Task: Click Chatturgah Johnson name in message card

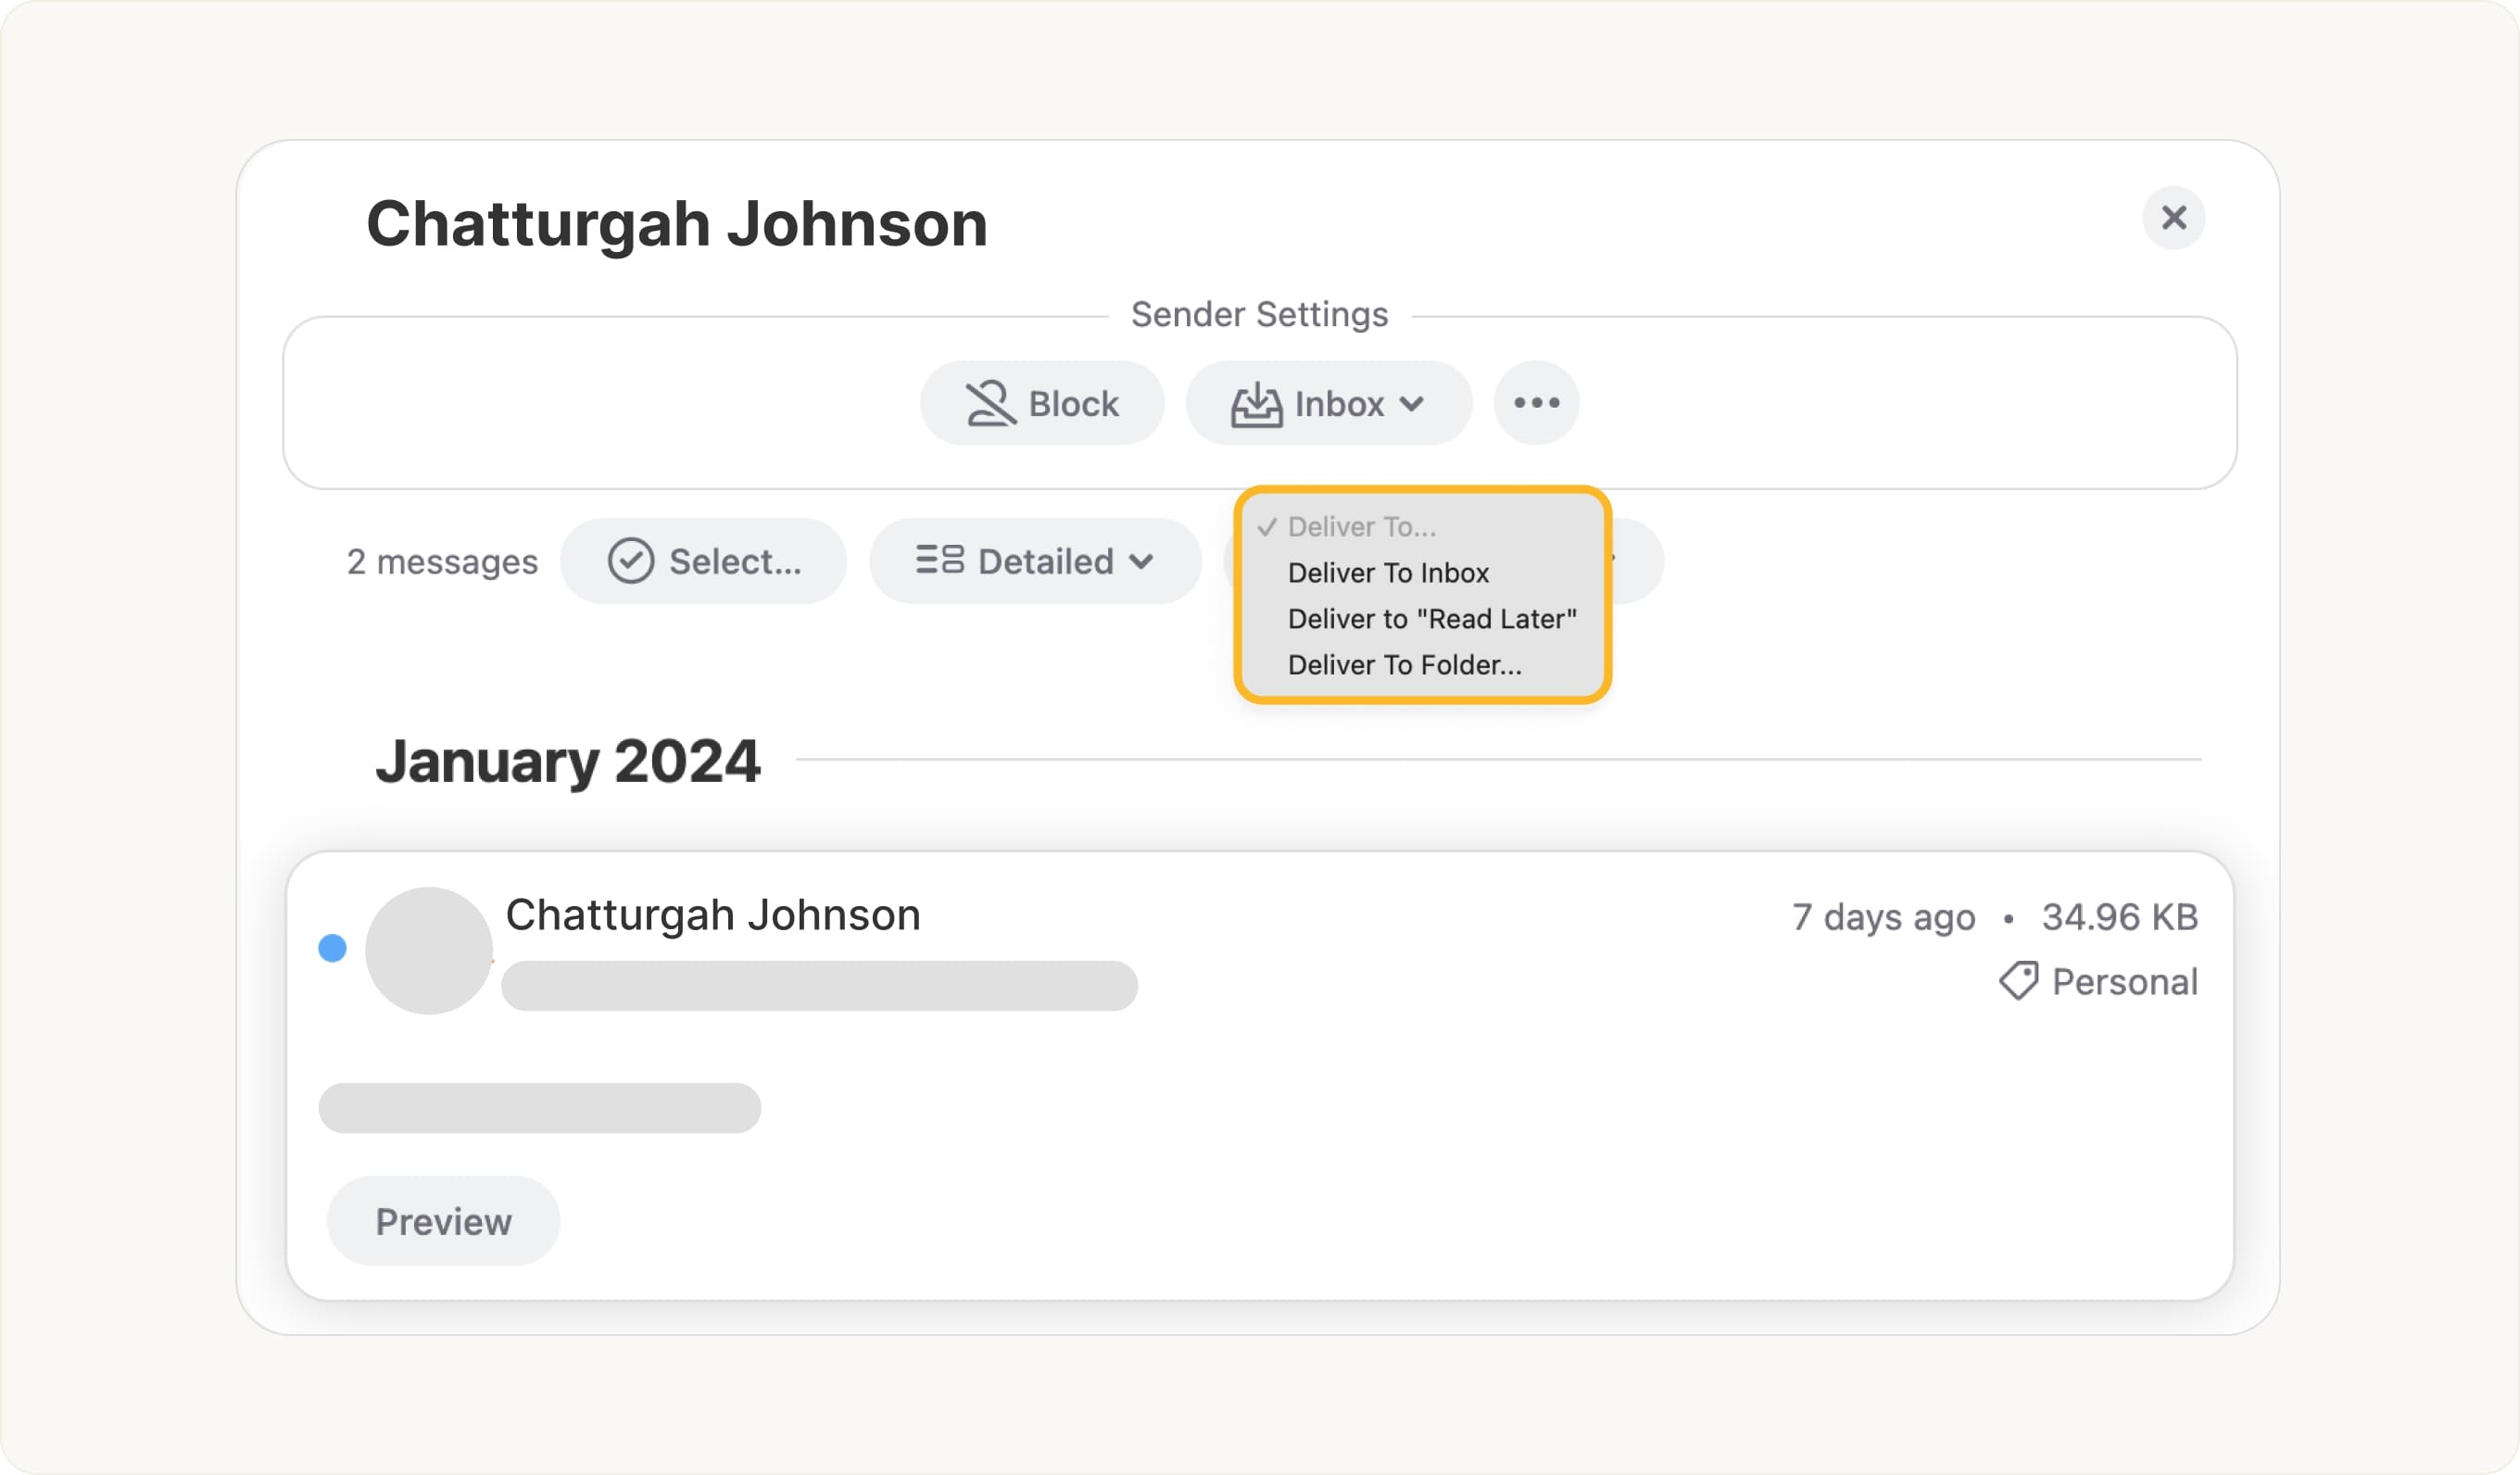Action: click(712, 915)
